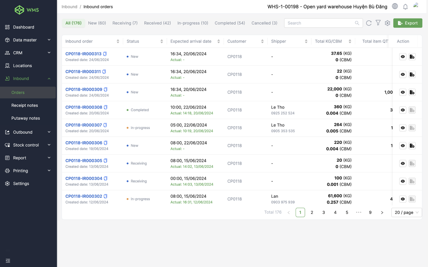
Task: Click the Inbound breadcrumb link
Action: pyautogui.click(x=69, y=7)
